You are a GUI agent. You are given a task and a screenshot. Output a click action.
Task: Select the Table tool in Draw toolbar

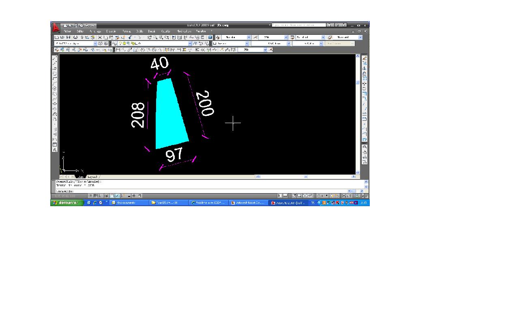tap(55, 145)
